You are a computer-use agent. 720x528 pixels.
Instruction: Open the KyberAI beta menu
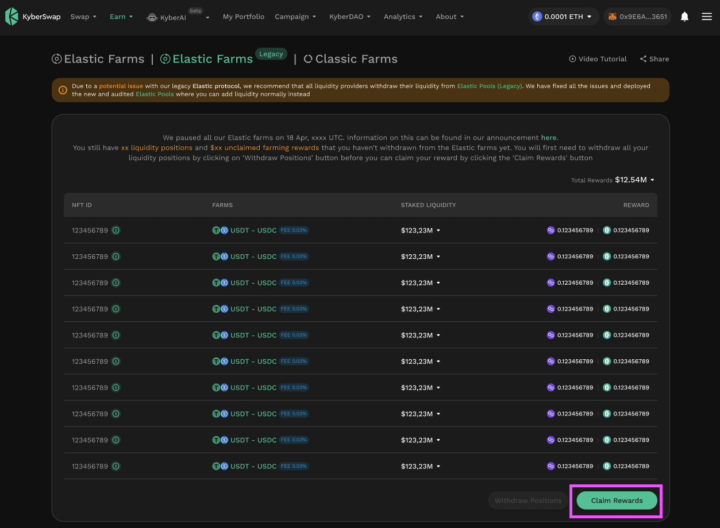click(178, 17)
